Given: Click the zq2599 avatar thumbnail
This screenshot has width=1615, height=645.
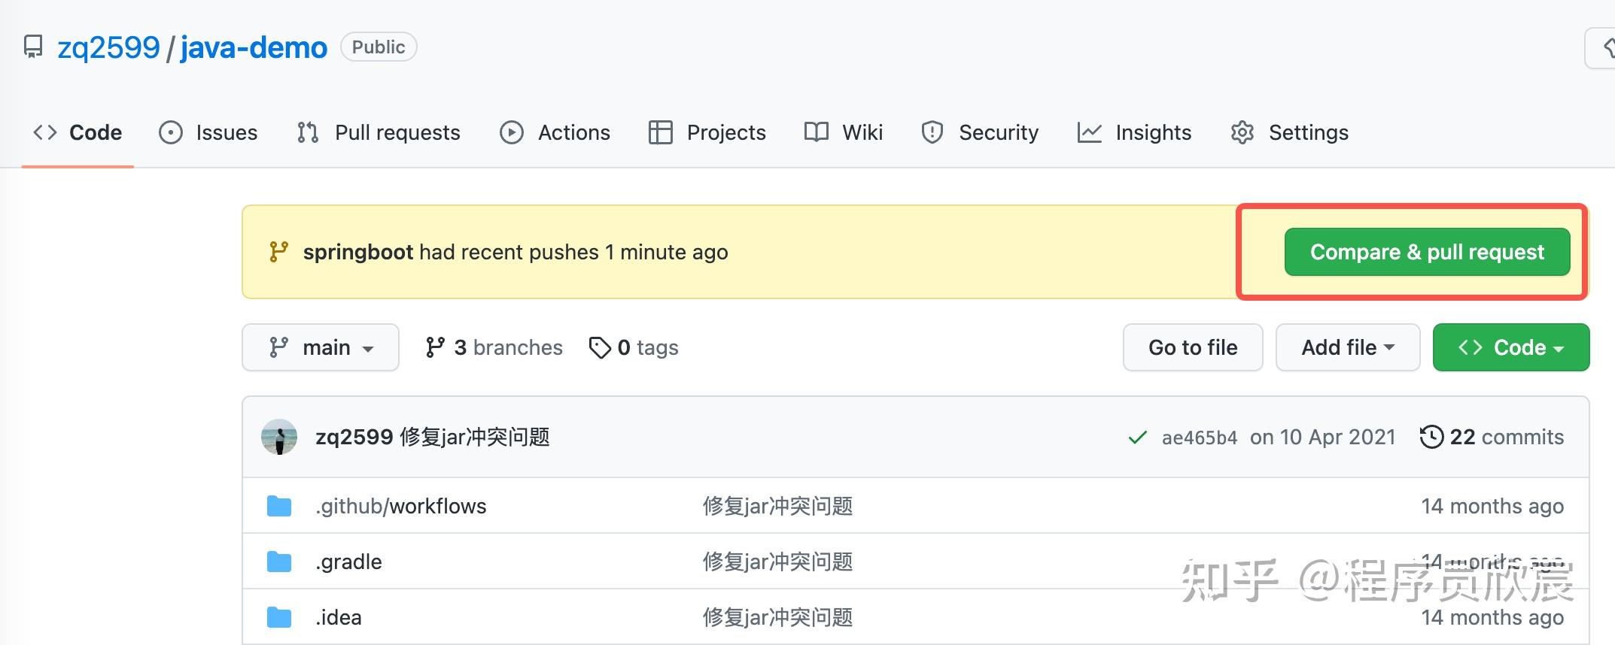Looking at the screenshot, I should (279, 438).
